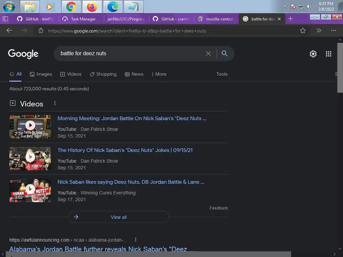Viewport: 343px width, 257px height.
Task: Switch to Videos results
Action: (x=71, y=74)
